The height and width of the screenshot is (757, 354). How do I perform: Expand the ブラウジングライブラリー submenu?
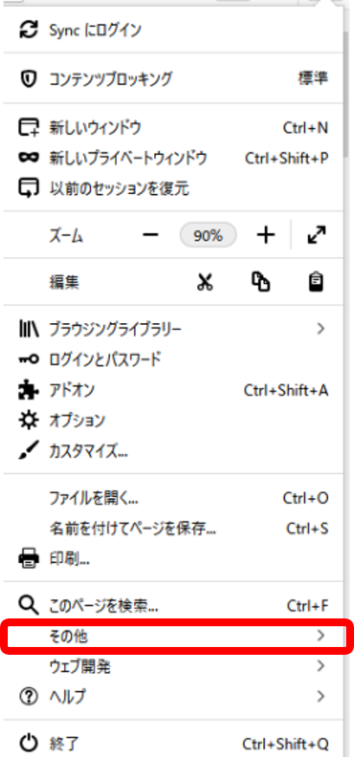(x=173, y=329)
